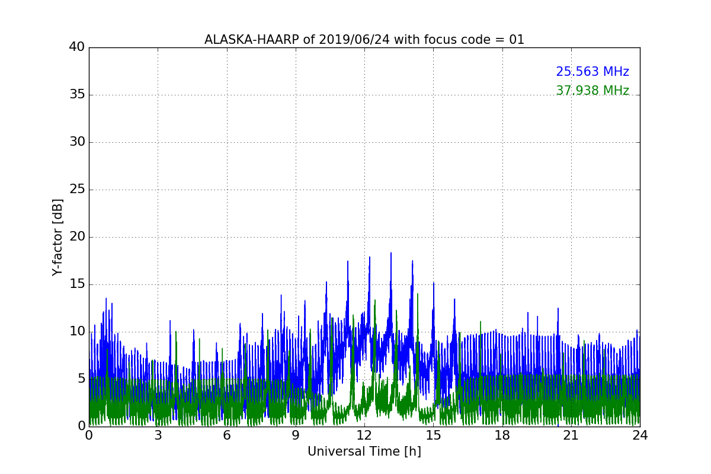Screen dimensions: 711x474
Task: Click y-axis tick label 30
Action: [78, 142]
